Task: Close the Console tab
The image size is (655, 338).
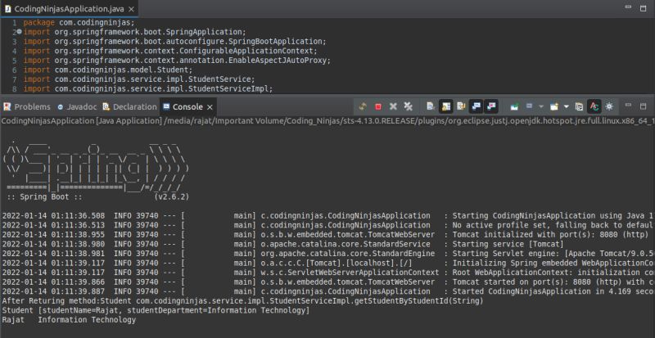Action: coord(210,107)
